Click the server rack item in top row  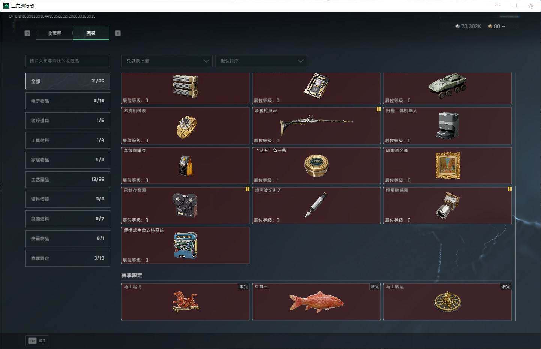[185, 86]
